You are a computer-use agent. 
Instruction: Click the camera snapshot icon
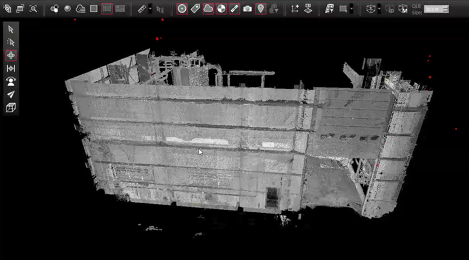(x=248, y=8)
